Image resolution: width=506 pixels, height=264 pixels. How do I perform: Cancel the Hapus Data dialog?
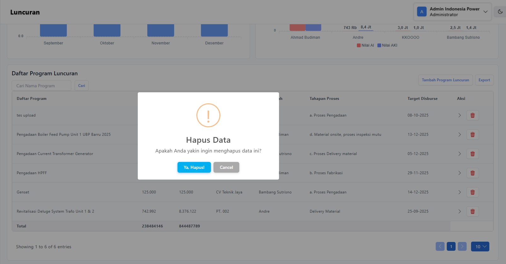point(226,167)
